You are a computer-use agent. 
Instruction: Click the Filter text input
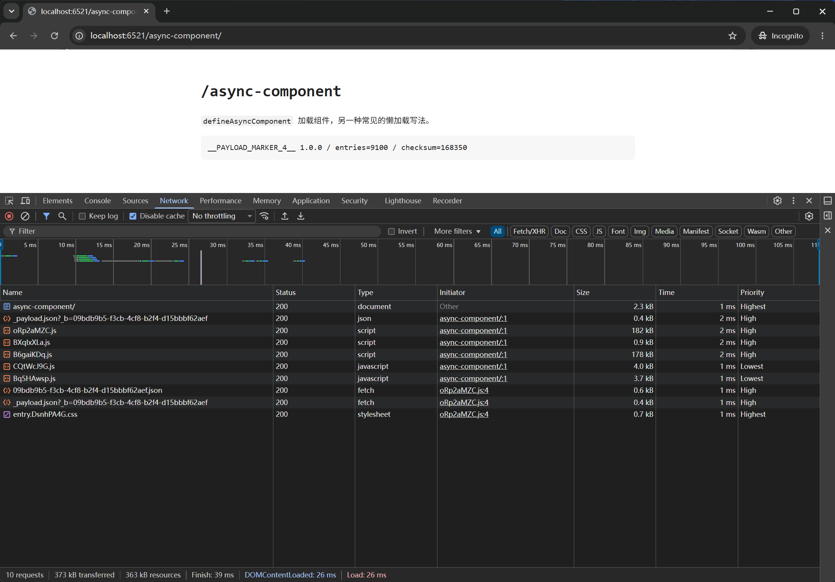coord(192,231)
